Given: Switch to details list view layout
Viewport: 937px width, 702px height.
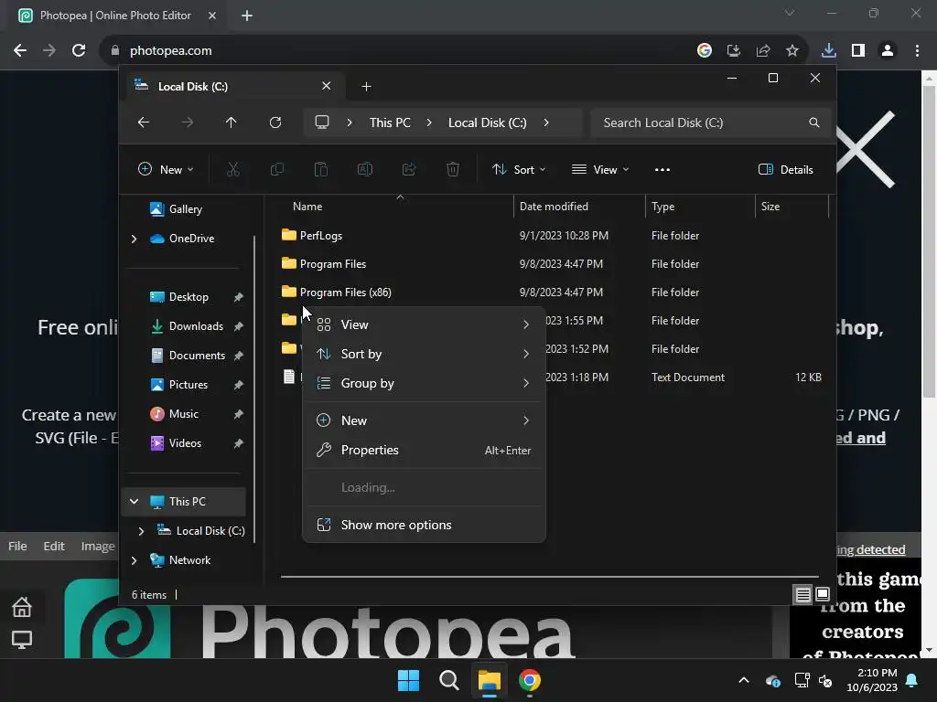Looking at the screenshot, I should (x=802, y=594).
